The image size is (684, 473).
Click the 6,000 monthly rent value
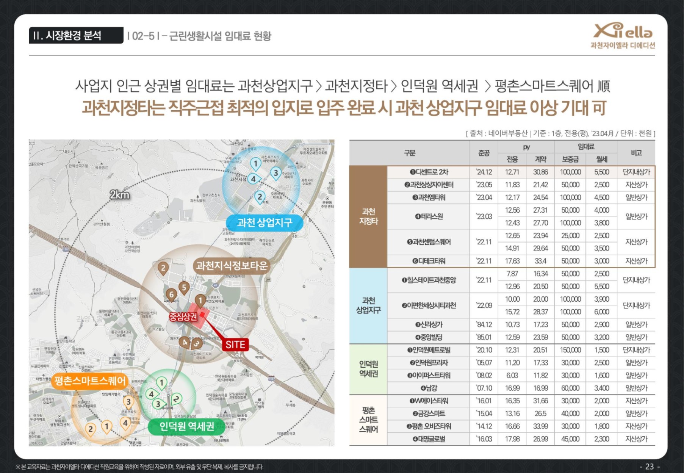tap(601, 312)
